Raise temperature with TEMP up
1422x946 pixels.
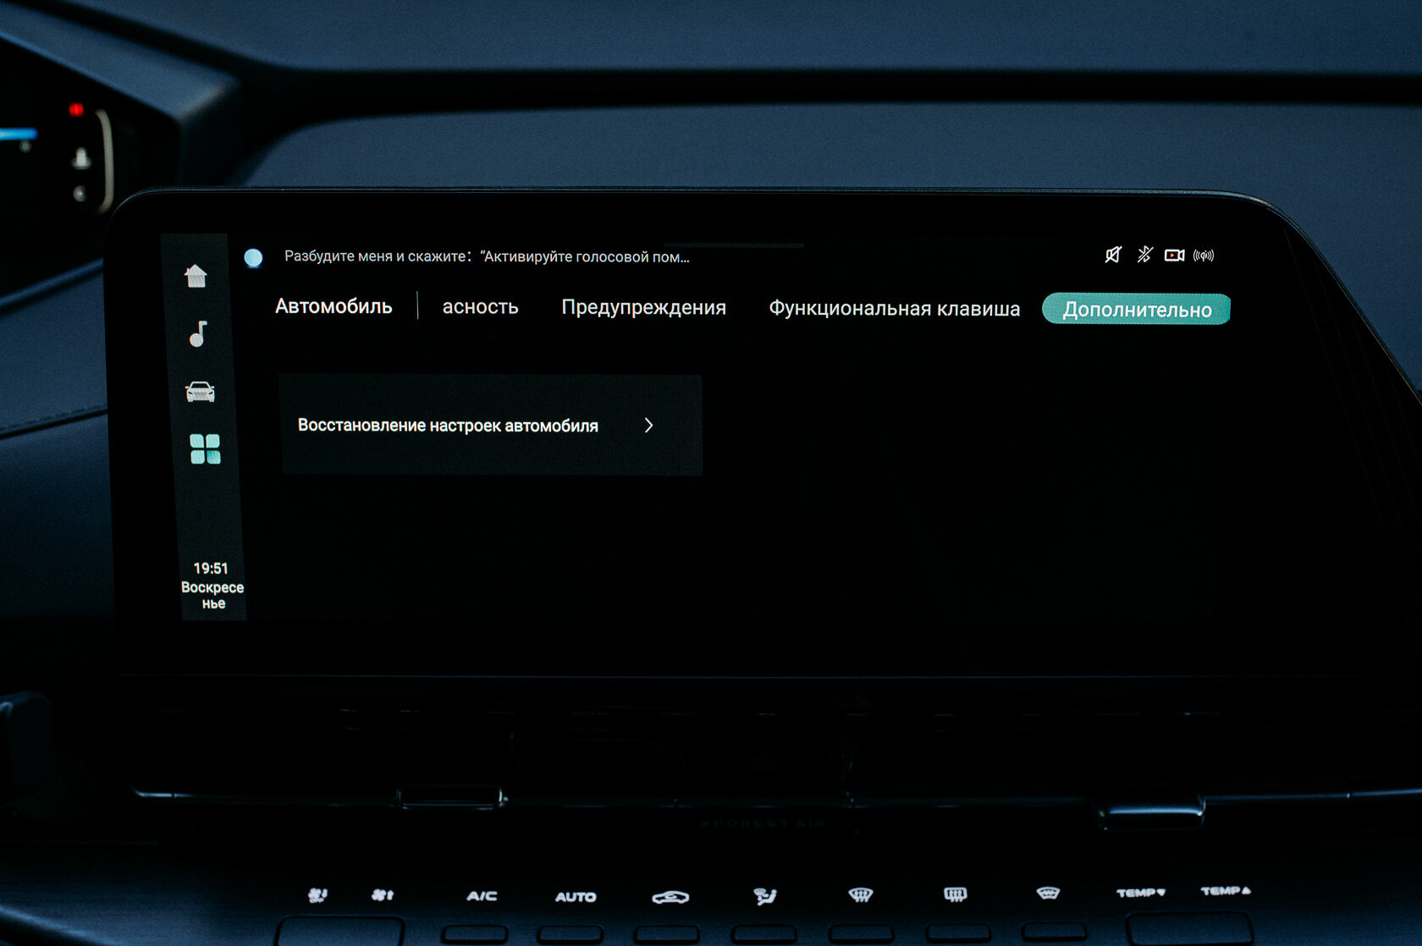[1226, 890]
